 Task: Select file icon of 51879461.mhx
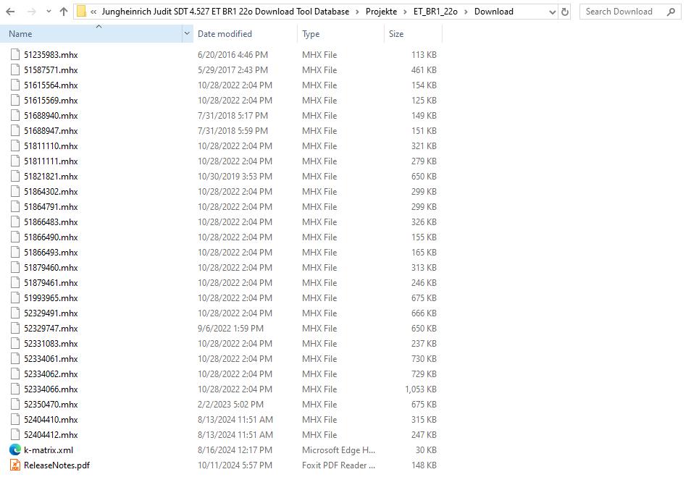[x=15, y=282]
